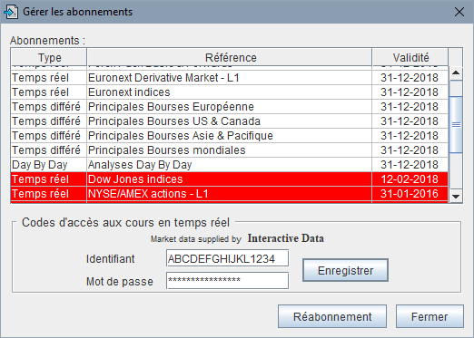Select Principales Bourses mondiales row
Screen dimensions: 474x338
pyautogui.click(x=230, y=150)
